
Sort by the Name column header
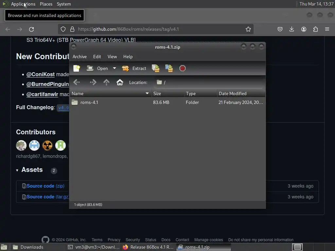point(111,93)
